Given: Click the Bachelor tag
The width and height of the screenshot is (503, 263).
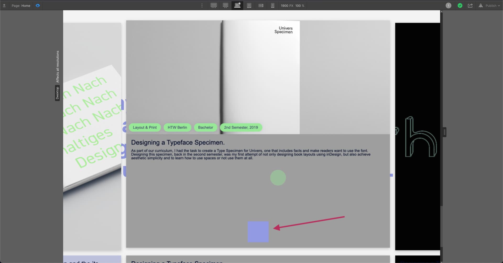Looking at the screenshot, I should [x=206, y=127].
